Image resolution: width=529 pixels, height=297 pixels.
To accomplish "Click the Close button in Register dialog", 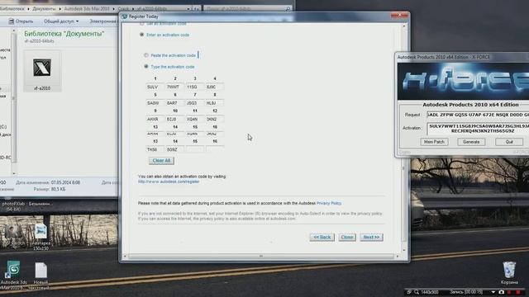I will click(347, 237).
